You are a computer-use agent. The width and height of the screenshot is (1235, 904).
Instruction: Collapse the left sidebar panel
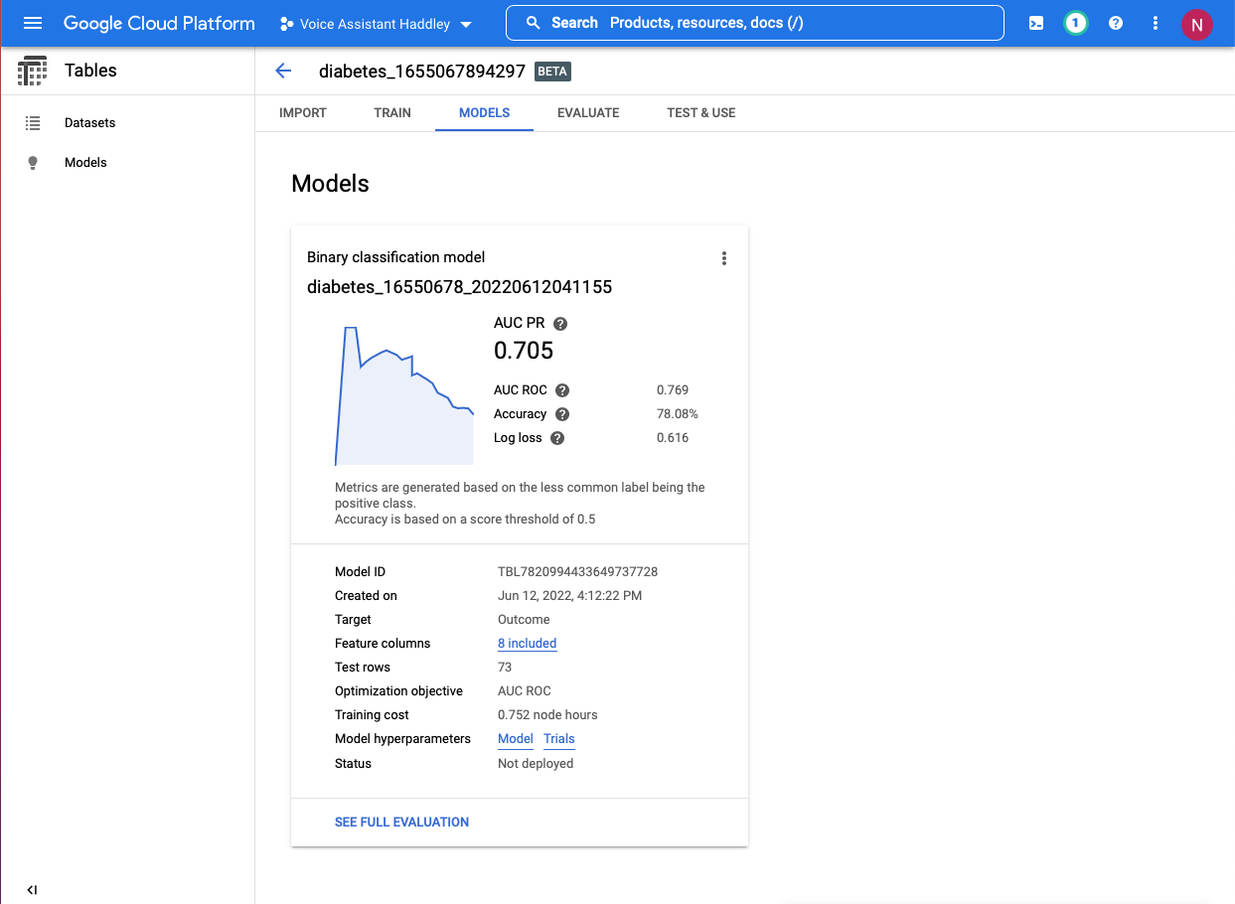pos(32,890)
